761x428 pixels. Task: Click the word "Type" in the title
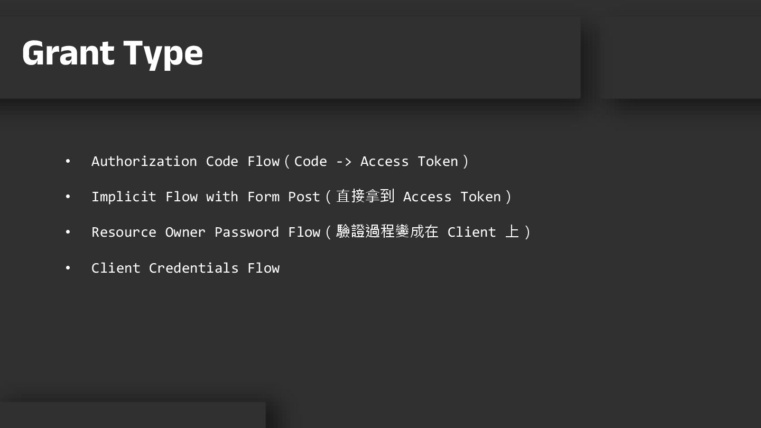tap(163, 53)
